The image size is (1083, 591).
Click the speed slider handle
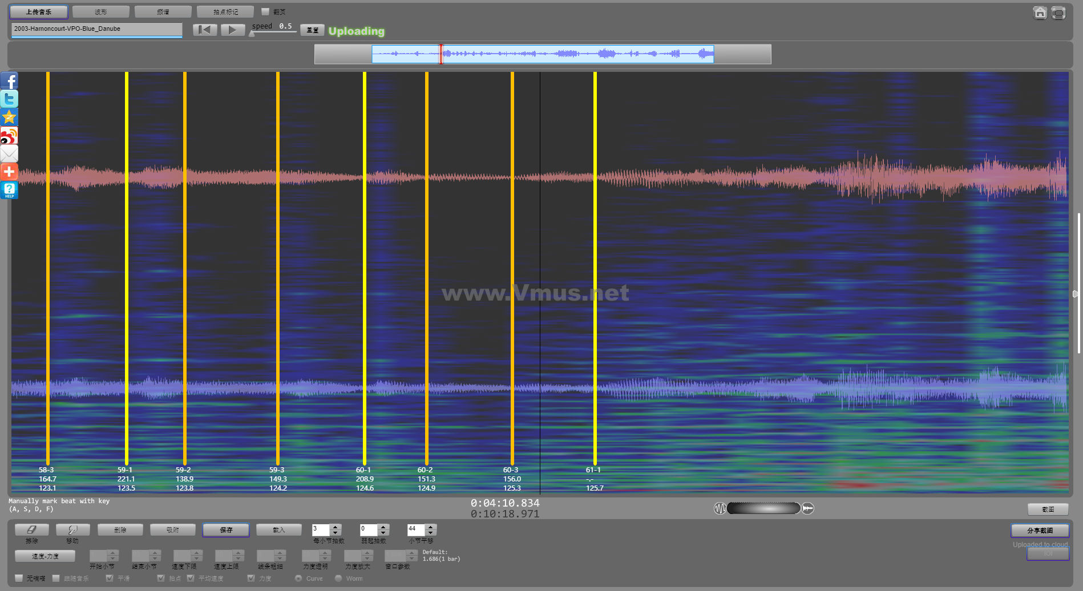[x=252, y=34]
